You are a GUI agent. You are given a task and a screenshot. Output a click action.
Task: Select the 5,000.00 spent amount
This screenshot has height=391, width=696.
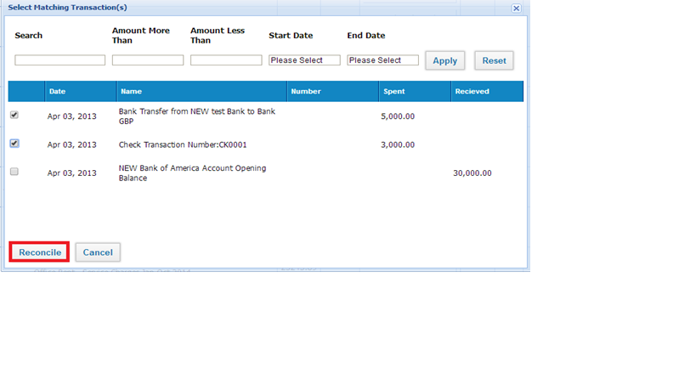coord(398,116)
